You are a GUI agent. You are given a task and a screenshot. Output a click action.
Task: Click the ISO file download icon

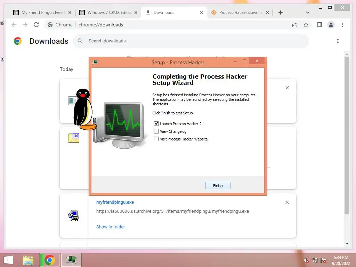[x=74, y=138]
